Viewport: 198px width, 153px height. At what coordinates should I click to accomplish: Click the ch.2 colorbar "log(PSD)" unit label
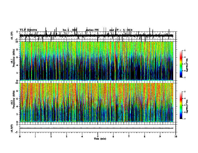click(x=187, y=106)
